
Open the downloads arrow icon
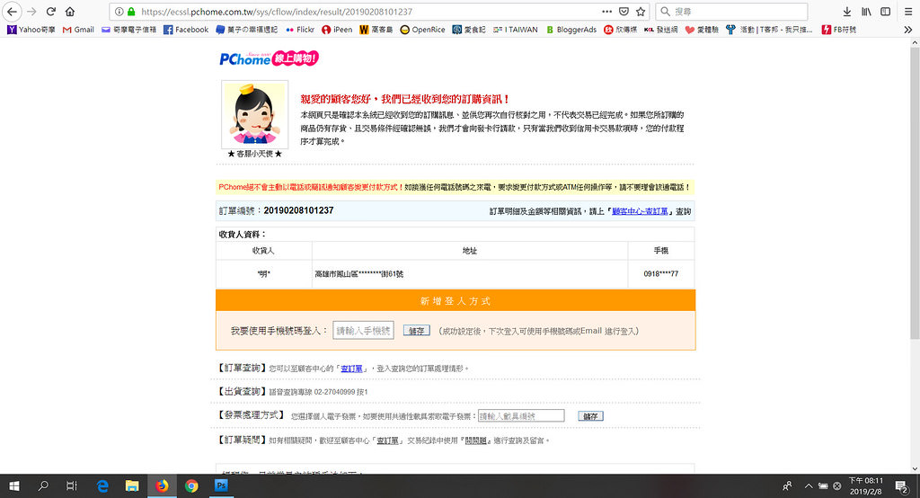click(846, 11)
